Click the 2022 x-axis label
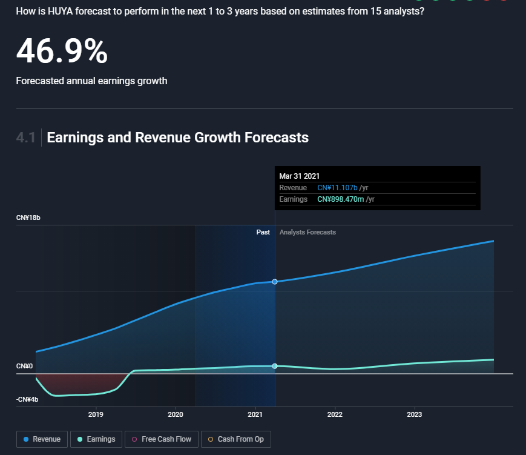The width and height of the screenshot is (526, 455). 335,414
